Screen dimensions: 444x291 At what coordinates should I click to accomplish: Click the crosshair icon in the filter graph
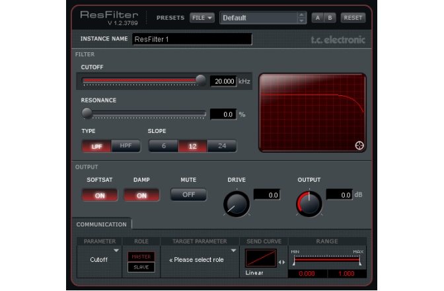point(359,145)
